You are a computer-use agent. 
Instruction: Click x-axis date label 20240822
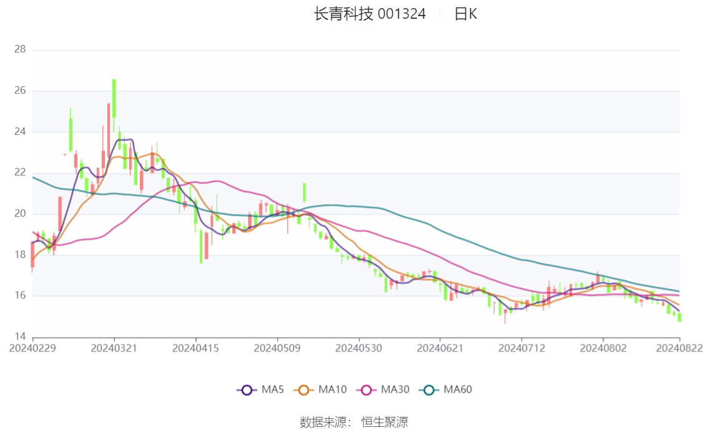click(x=679, y=348)
